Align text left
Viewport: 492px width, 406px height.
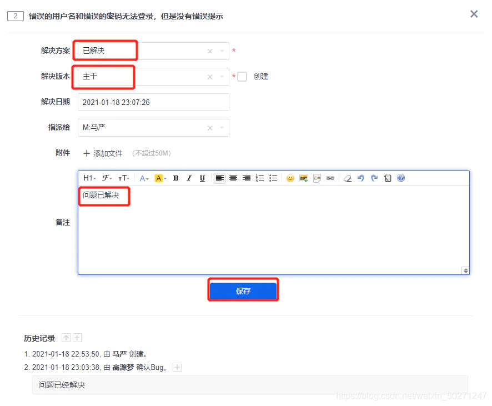point(220,178)
